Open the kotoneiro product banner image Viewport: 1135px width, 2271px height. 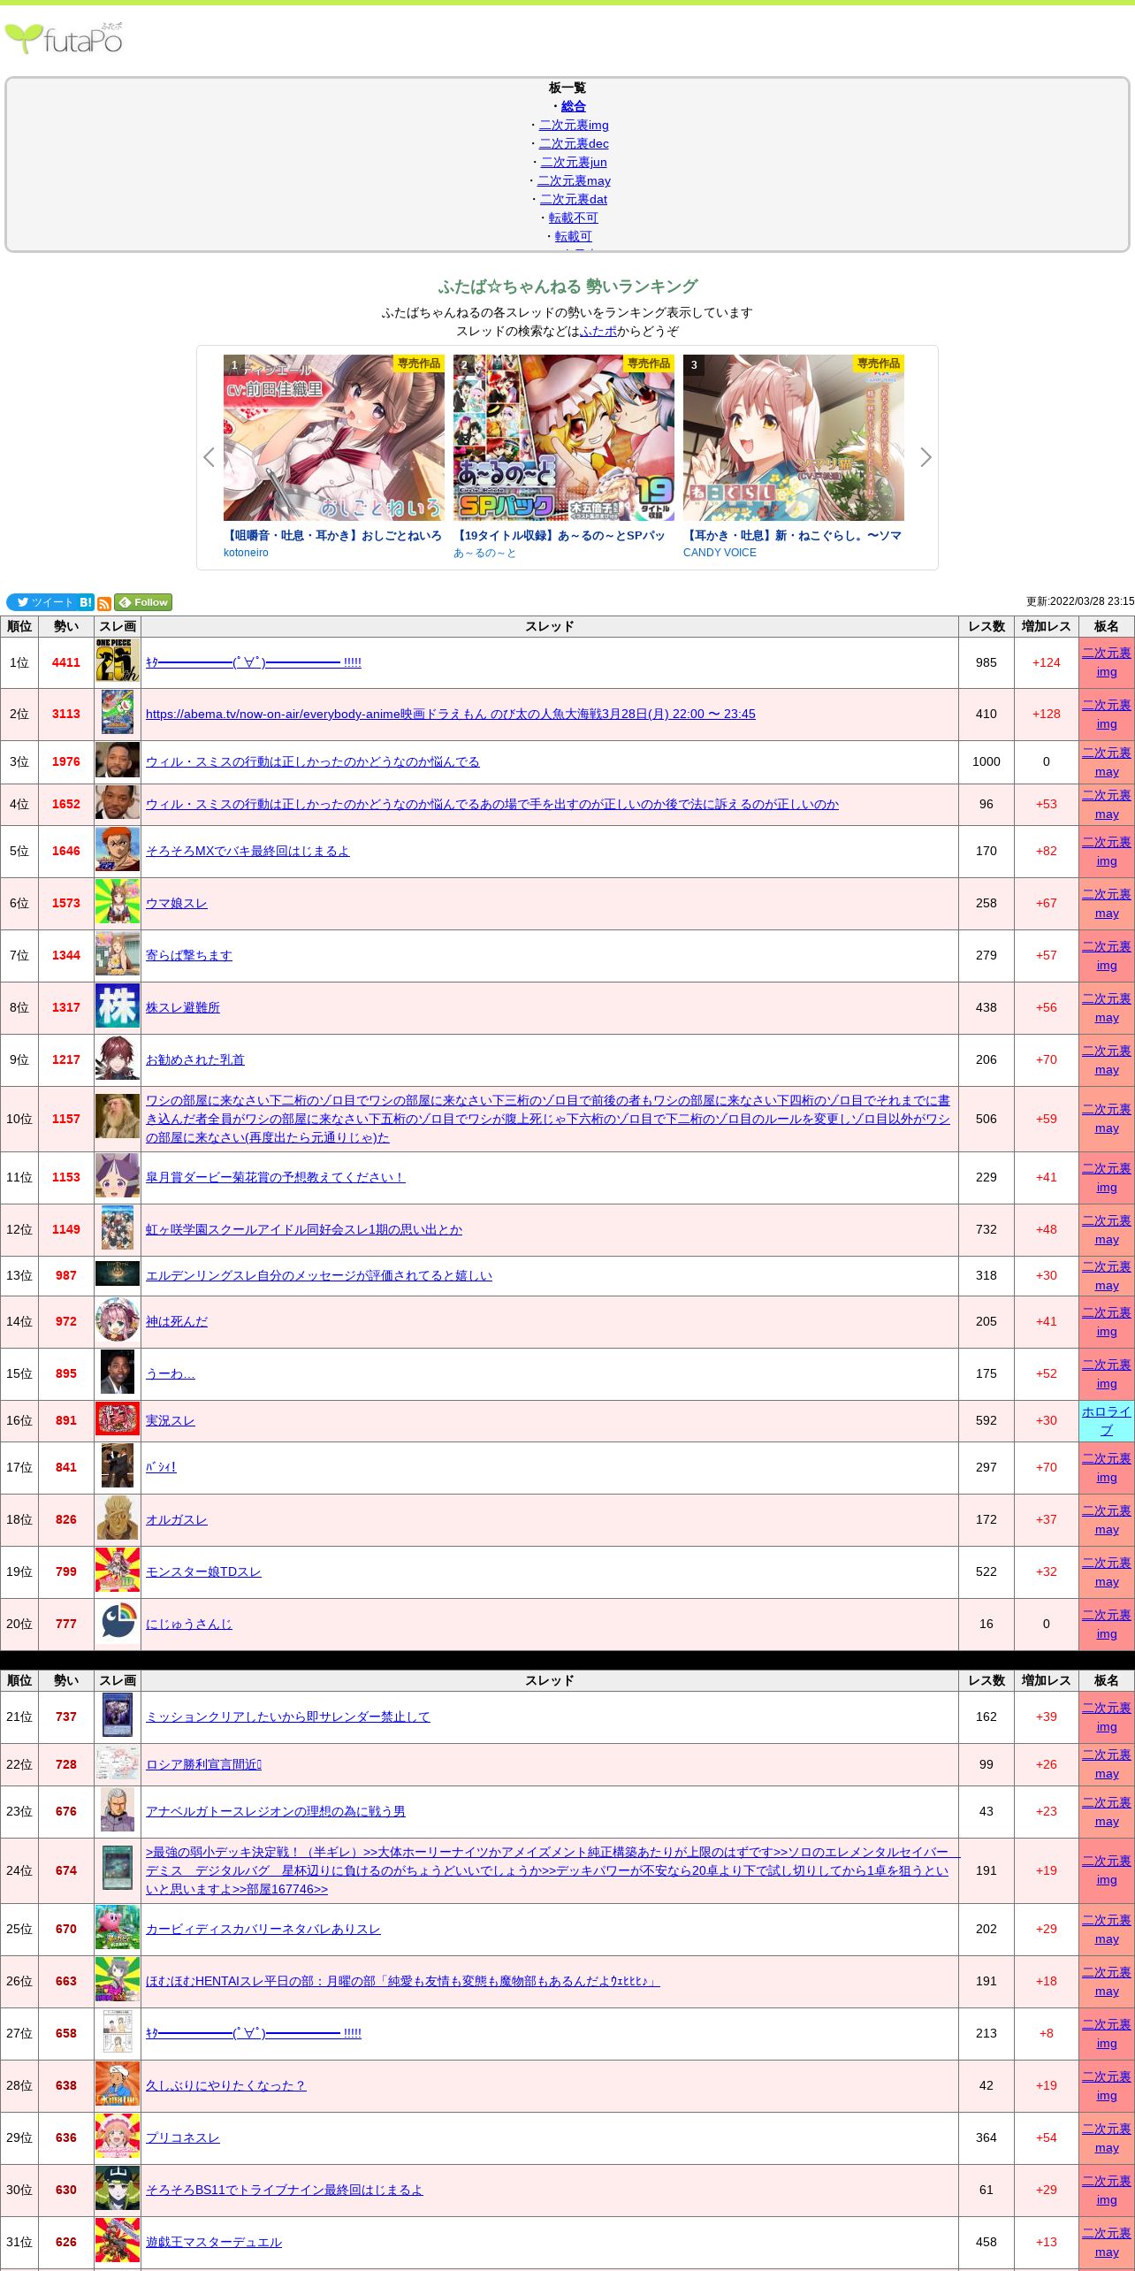click(x=334, y=438)
